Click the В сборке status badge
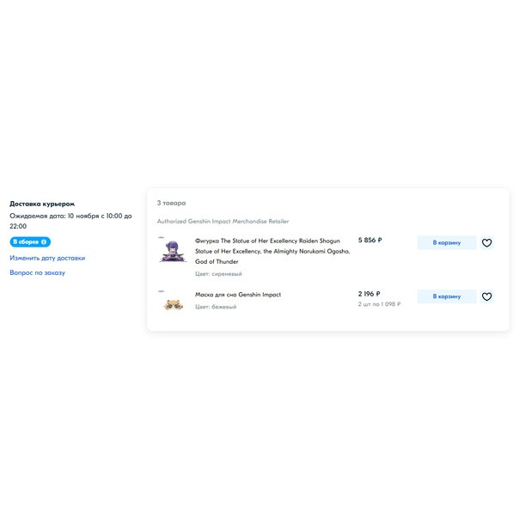 (30, 242)
